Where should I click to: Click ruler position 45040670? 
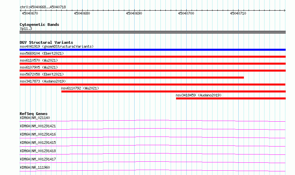(30, 13)
